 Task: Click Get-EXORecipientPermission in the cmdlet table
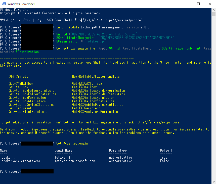coord(95,112)
